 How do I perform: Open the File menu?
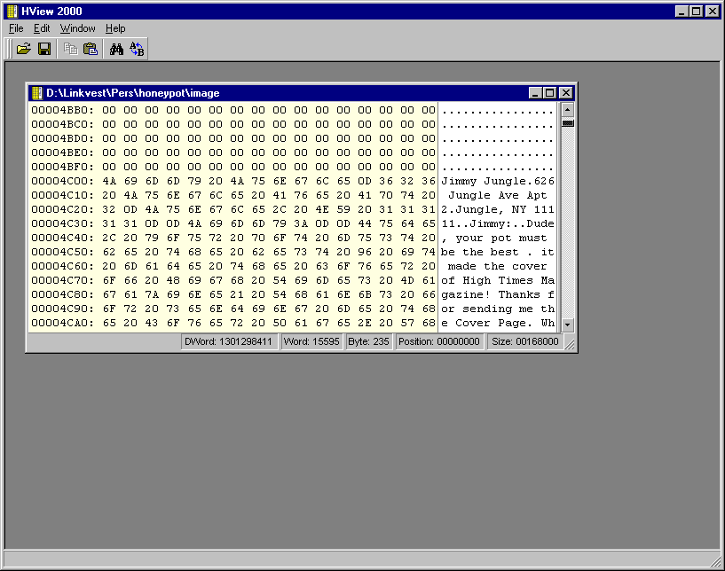[16, 28]
